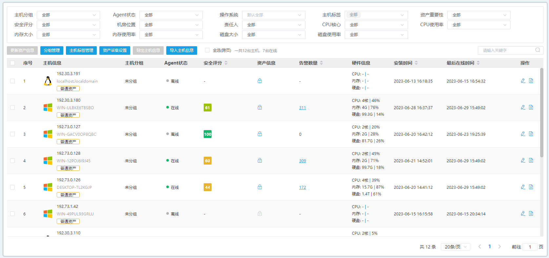
Task: Check the row 2 checkbox
Action: 12,108
